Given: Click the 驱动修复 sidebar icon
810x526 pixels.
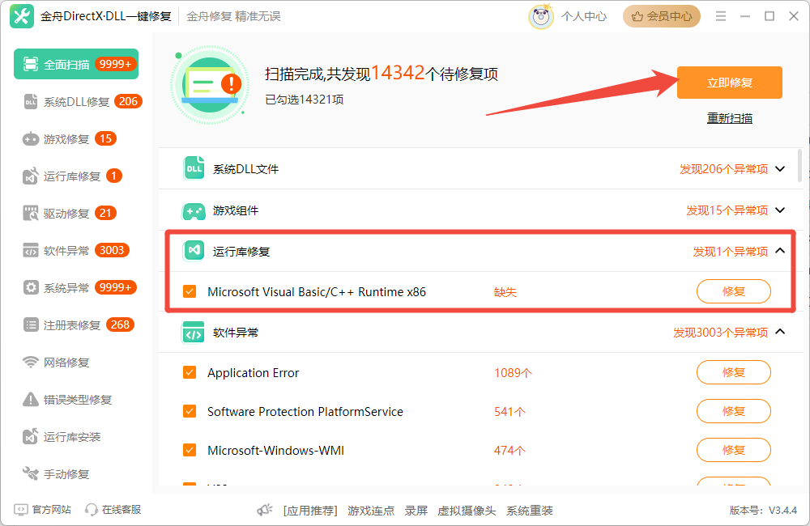Looking at the screenshot, I should (x=31, y=213).
